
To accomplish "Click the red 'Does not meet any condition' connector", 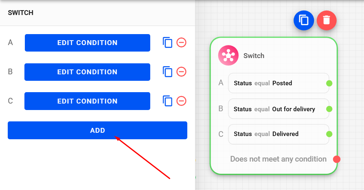I will click(336, 159).
